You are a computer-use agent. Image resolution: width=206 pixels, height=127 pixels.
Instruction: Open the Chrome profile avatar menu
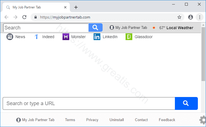[191, 17]
